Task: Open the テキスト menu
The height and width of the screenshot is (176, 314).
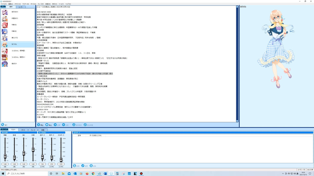Action: click(18, 4)
